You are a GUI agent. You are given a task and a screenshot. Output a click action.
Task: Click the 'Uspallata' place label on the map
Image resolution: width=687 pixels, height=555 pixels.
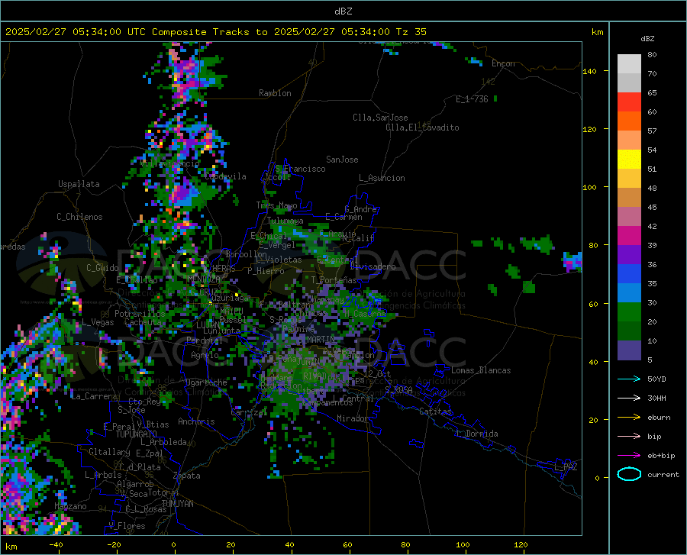79,184
